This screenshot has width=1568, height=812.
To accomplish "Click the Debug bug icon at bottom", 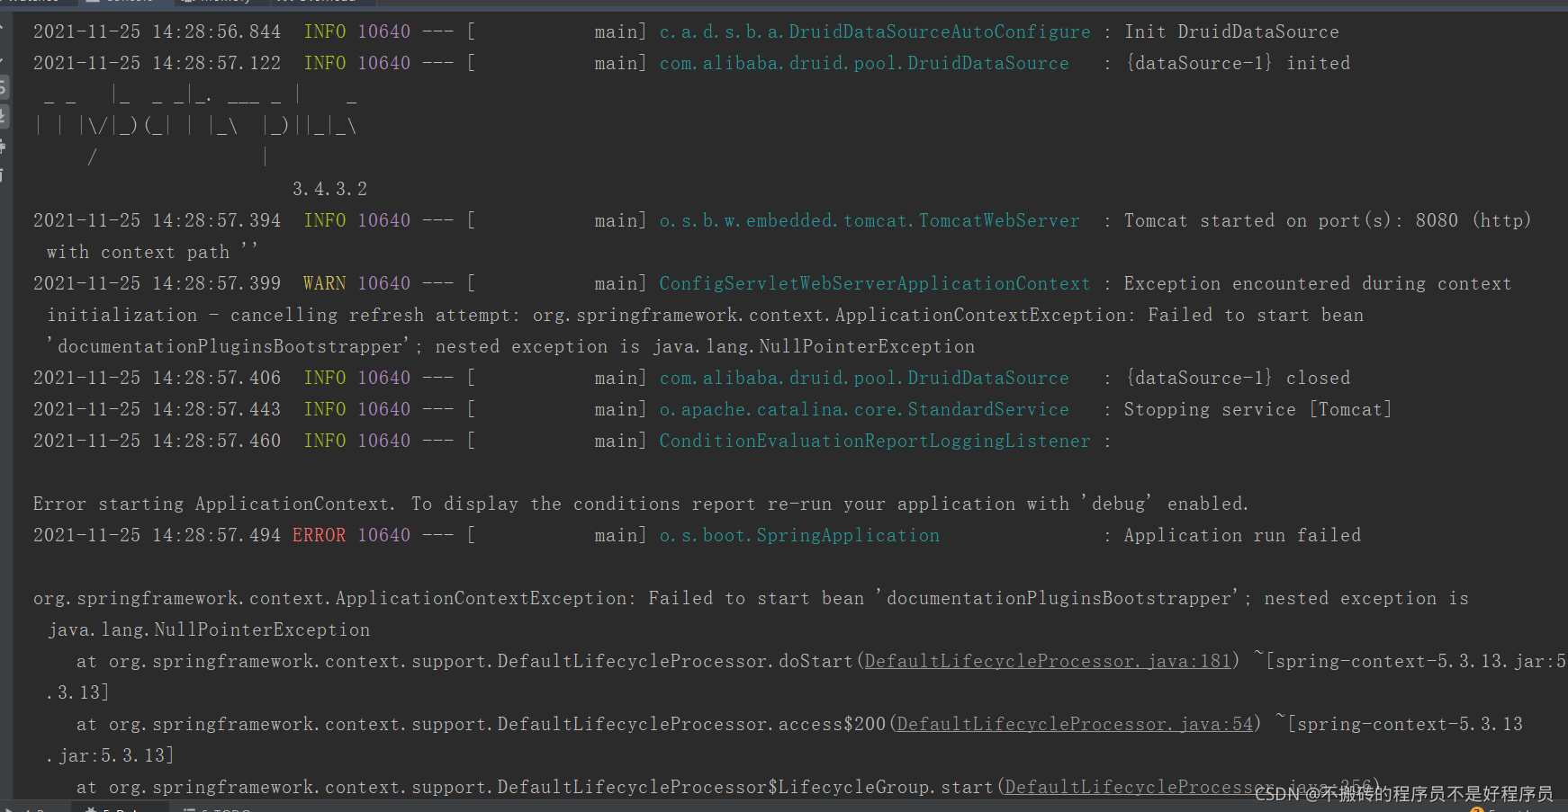I will [x=92, y=808].
